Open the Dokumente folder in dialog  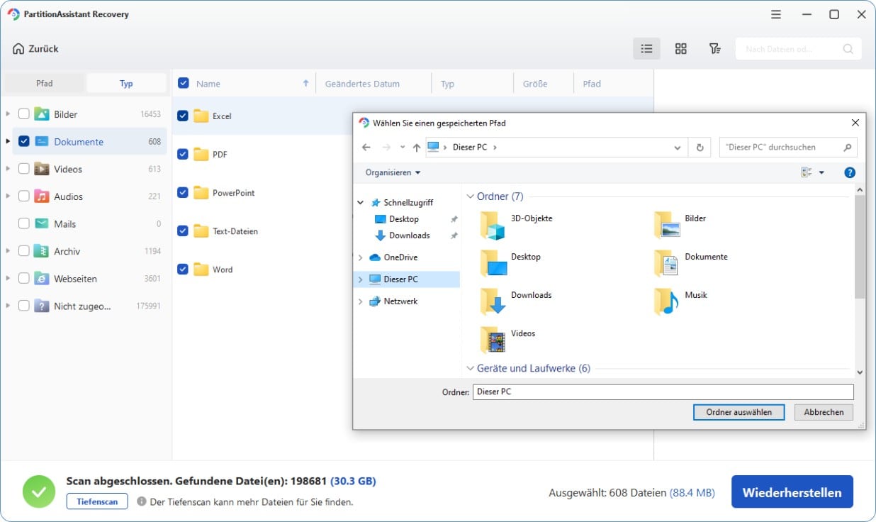(x=690, y=262)
